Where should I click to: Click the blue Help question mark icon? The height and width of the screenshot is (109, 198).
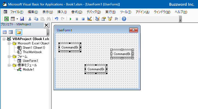124,19
